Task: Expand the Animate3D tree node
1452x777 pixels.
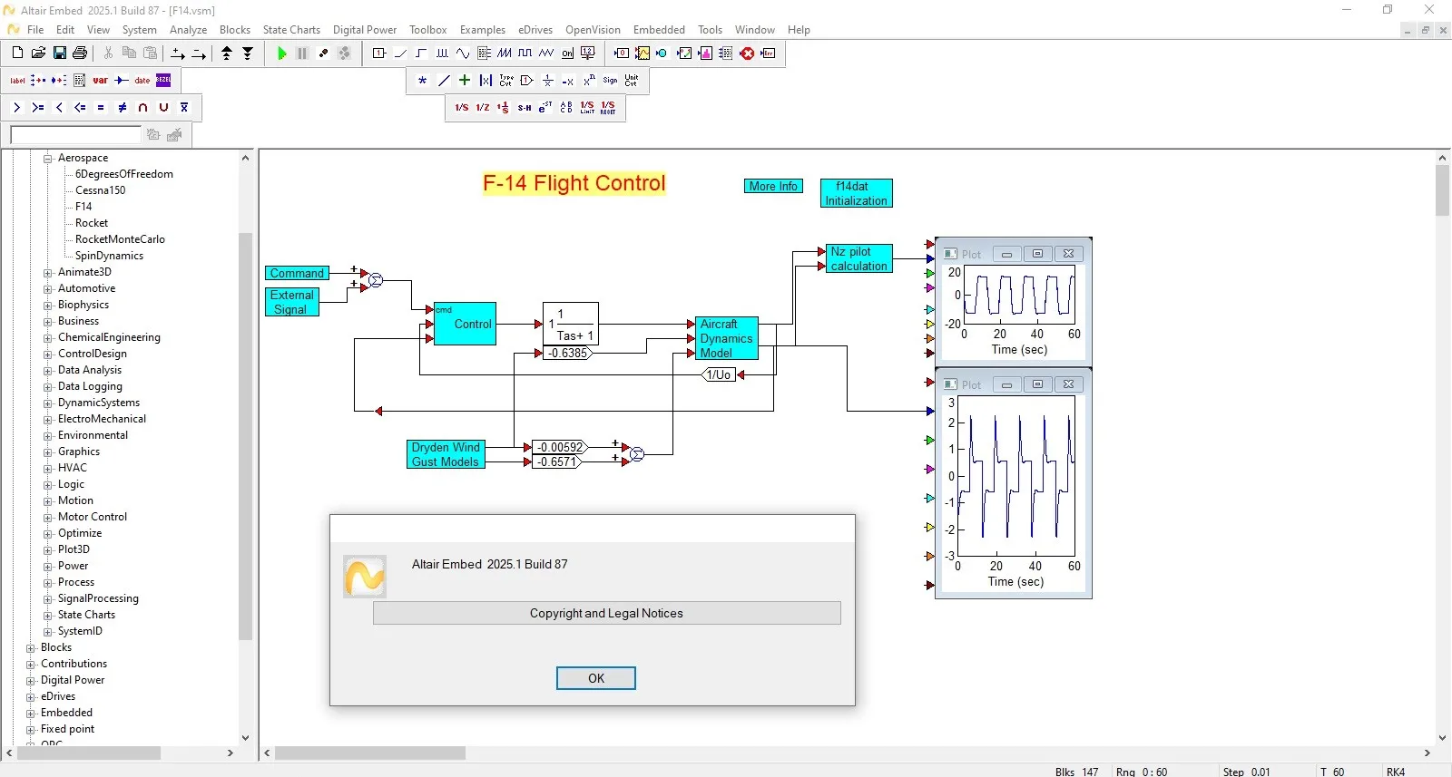Action: (x=48, y=273)
